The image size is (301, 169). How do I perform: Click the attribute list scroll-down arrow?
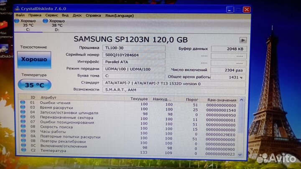point(240,154)
